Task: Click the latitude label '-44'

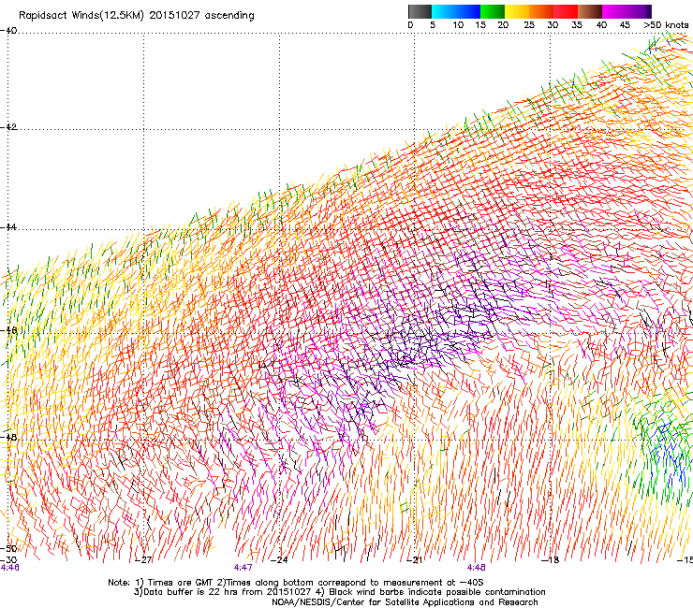Action: (8, 227)
